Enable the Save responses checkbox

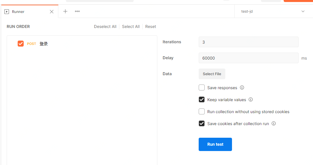(x=202, y=88)
